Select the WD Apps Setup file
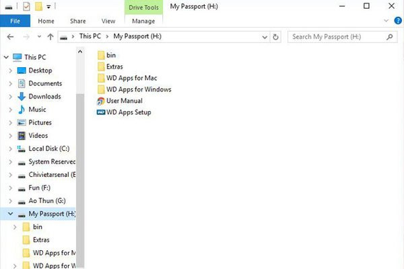The width and height of the screenshot is (404, 269). click(x=129, y=112)
